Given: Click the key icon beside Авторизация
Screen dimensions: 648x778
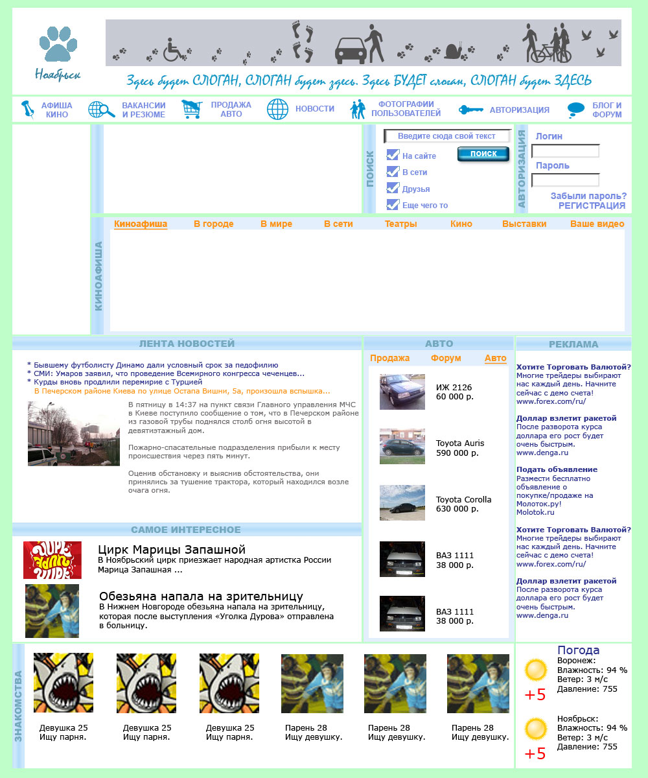Looking at the screenshot, I should coord(471,110).
